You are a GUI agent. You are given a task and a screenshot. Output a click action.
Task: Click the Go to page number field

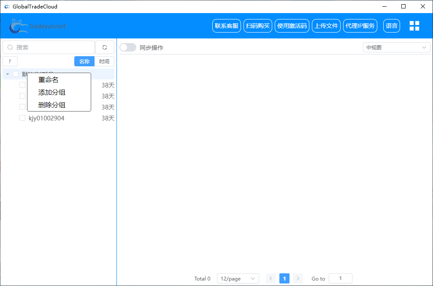point(340,278)
